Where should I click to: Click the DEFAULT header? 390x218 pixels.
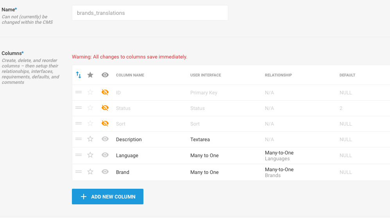[347, 75]
